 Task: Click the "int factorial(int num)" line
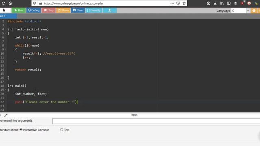(28, 29)
